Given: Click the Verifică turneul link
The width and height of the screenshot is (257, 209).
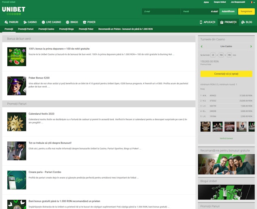Looking at the screenshot, I should pos(226,139).
